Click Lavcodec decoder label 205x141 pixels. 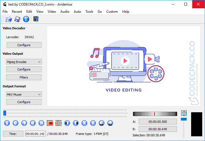[12, 37]
